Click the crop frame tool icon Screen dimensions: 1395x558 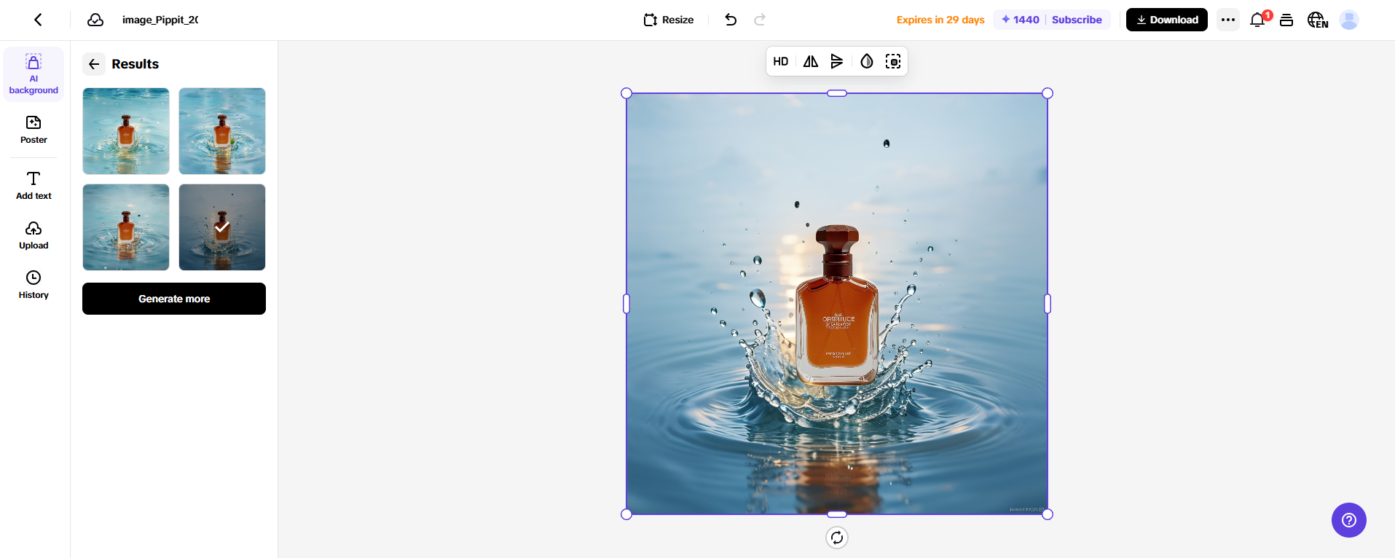[893, 61]
